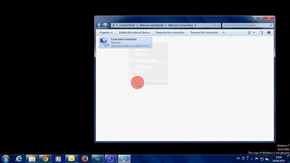290x163 pixels.
Task: Change your view icon in toolbar
Action: tap(250, 33)
